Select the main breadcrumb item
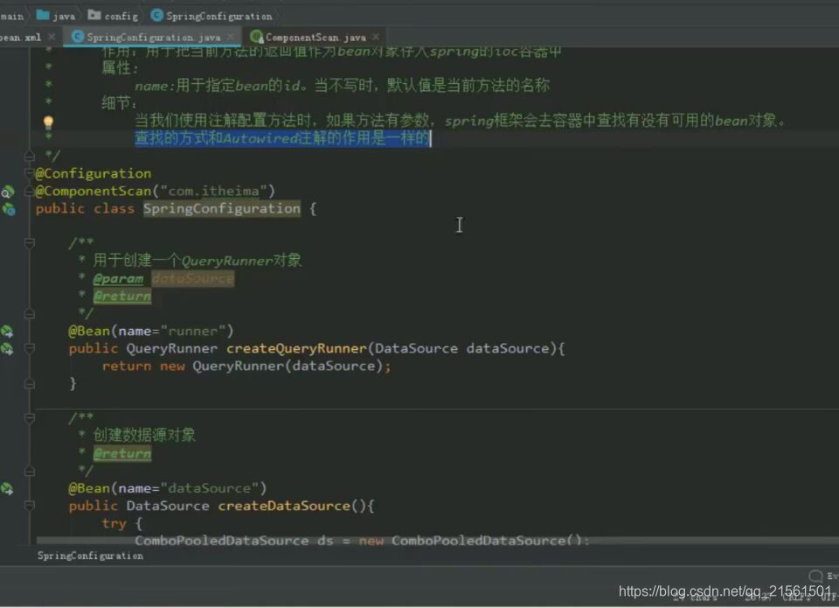 point(11,16)
